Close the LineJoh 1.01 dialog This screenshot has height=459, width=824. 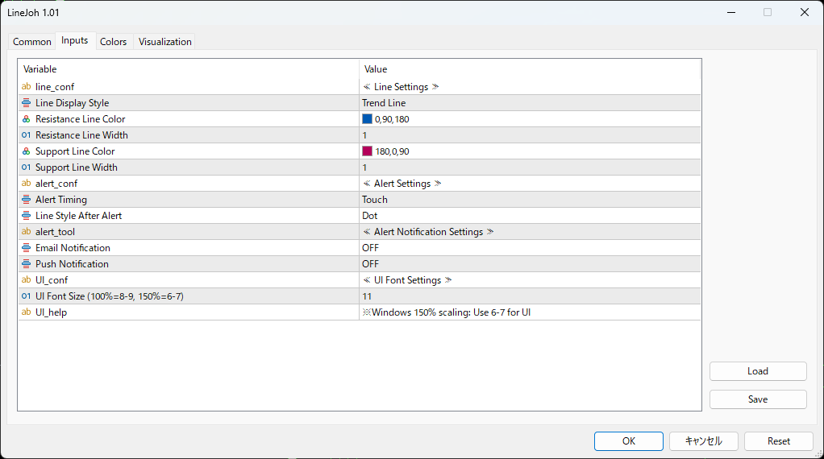click(804, 12)
